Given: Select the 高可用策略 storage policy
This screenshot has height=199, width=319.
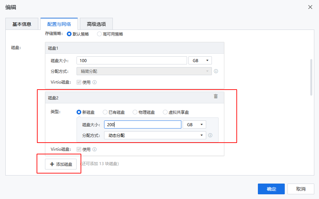Looking at the screenshot, I should (x=99, y=34).
